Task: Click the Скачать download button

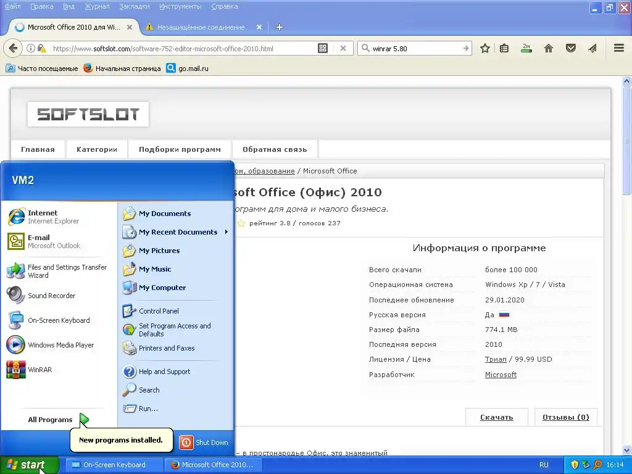Action: [497, 417]
